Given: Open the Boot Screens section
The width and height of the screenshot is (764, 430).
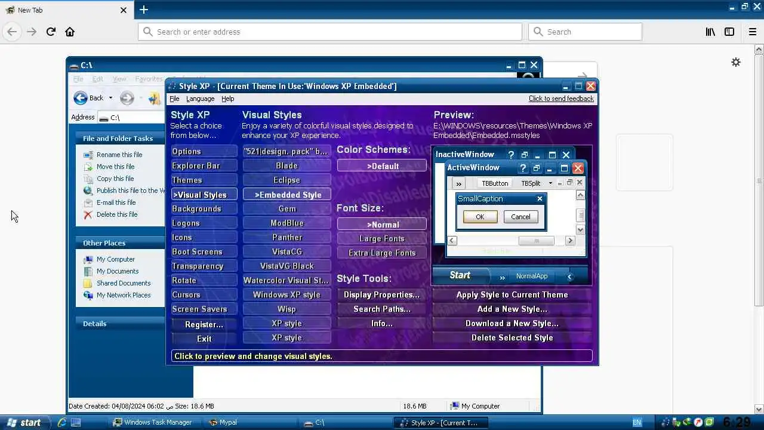Looking at the screenshot, I should click(x=204, y=252).
